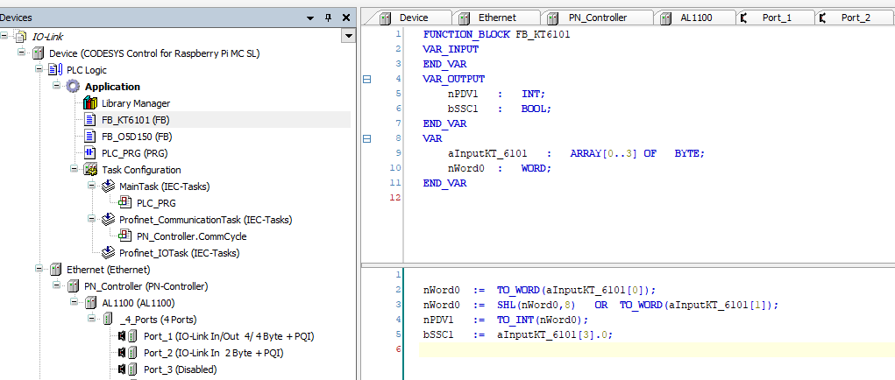Click the PN_Controller icon in tree

[73, 285]
